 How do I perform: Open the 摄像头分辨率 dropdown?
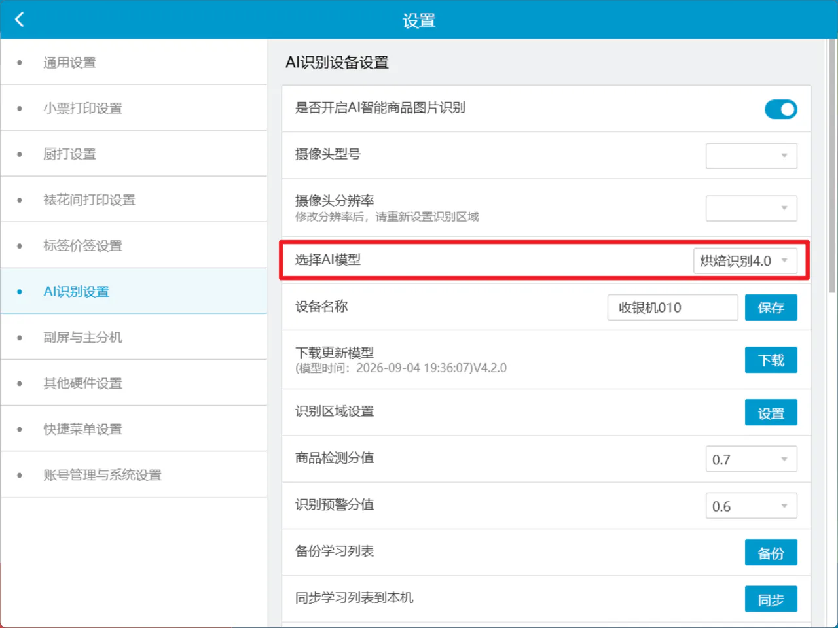(751, 208)
